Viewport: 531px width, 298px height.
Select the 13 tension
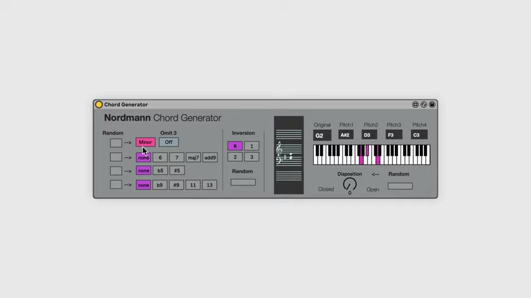(x=210, y=185)
